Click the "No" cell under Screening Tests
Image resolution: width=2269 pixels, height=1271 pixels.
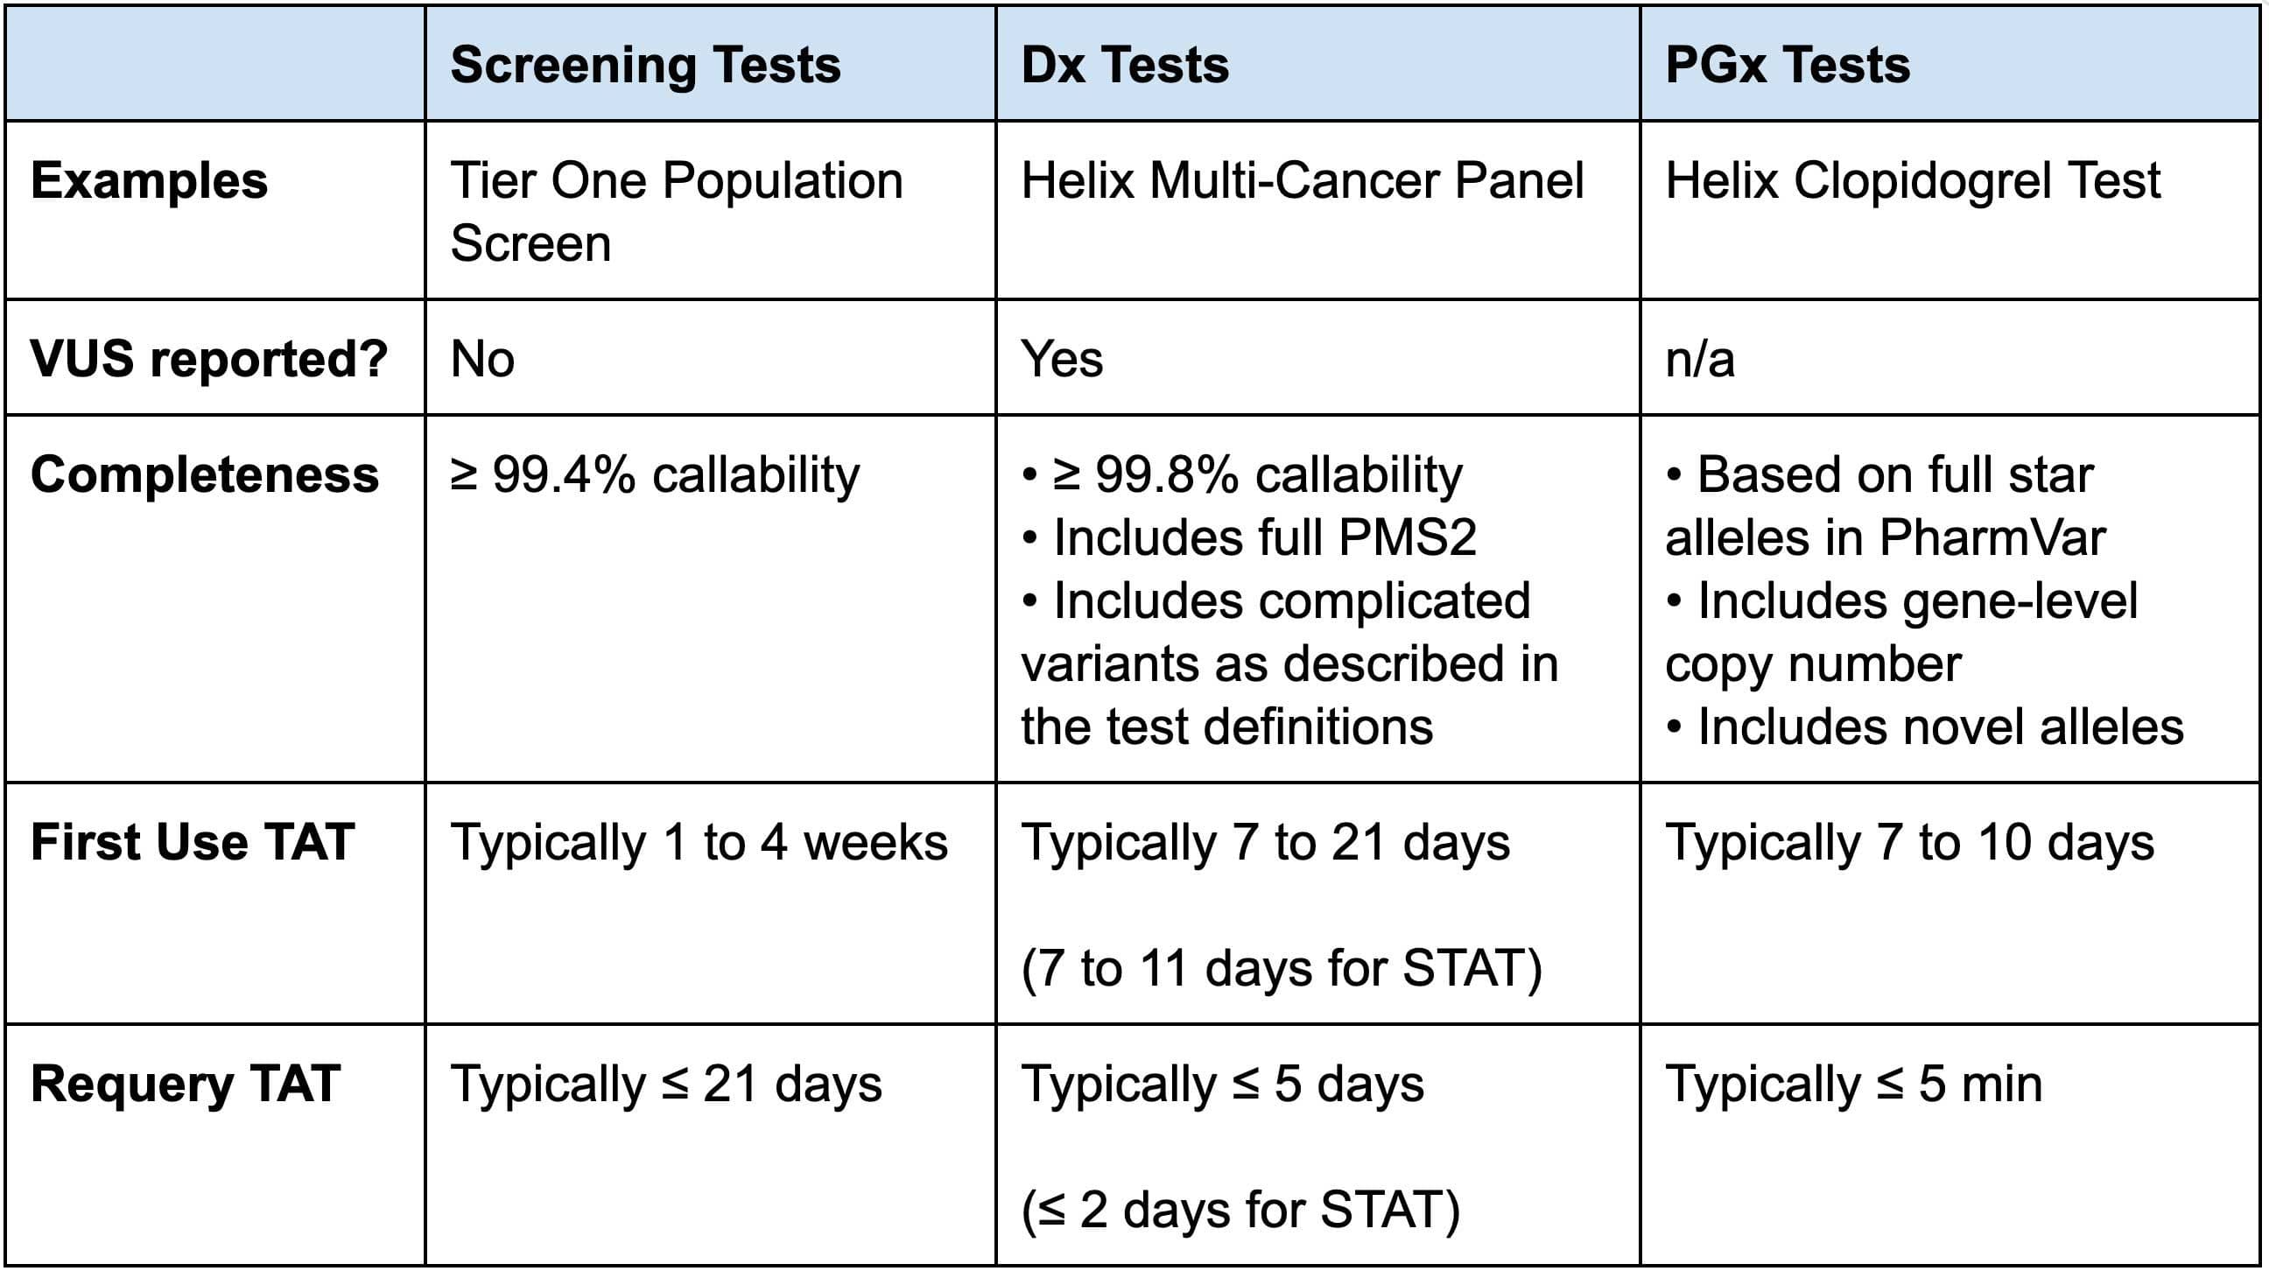pos(481,360)
